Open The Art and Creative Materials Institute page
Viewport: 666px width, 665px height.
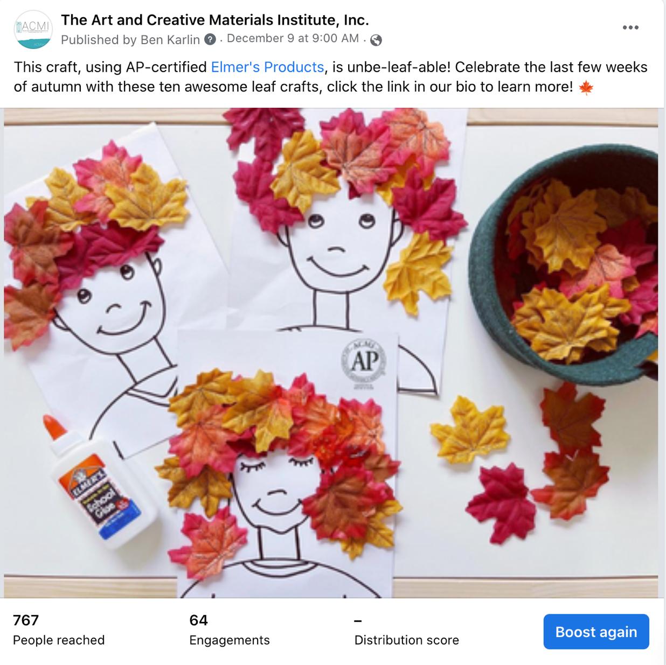coord(215,20)
